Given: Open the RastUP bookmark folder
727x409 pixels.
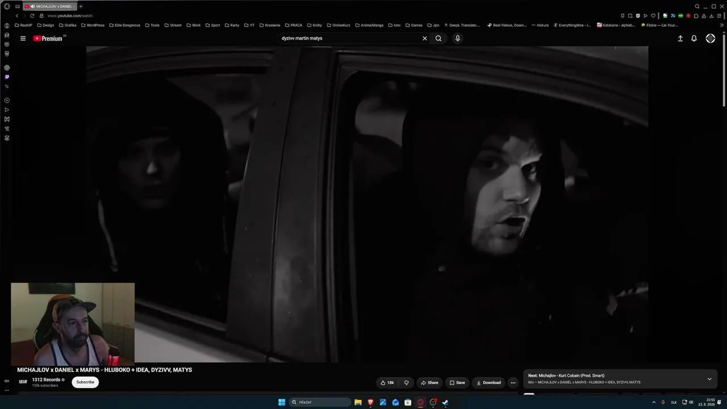Looking at the screenshot, I should [24, 26].
